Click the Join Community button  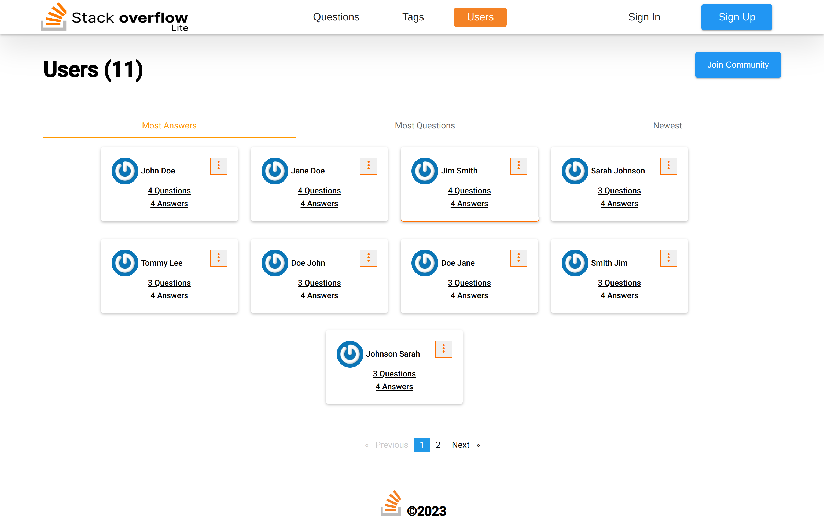[737, 65]
